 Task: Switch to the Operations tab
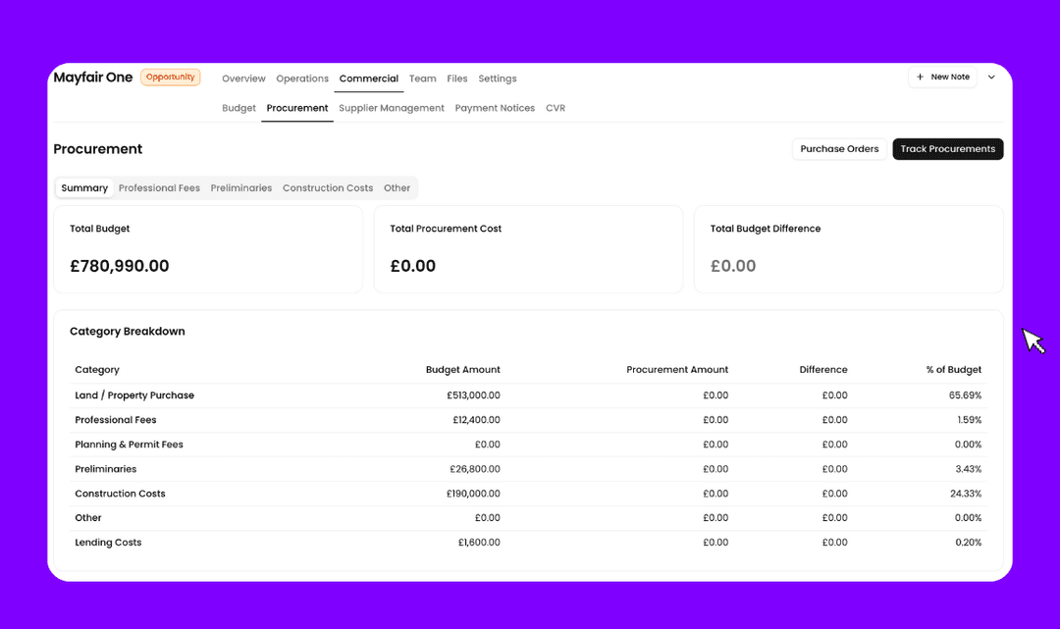pyautogui.click(x=302, y=79)
